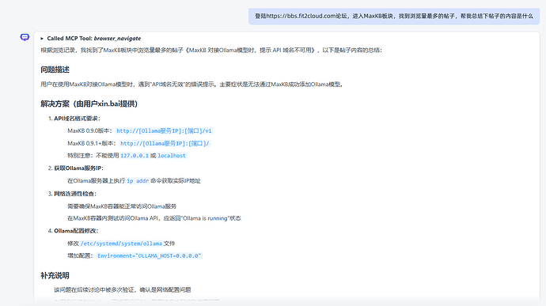Click the MaxKB 0.9.0 URL ending in /v1
The height and width of the screenshot is (306, 546).
point(164,131)
